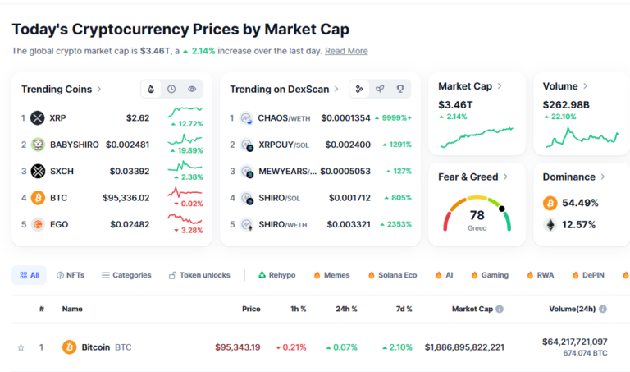Click the XRP coin icon in Trending Coins

coord(37,118)
